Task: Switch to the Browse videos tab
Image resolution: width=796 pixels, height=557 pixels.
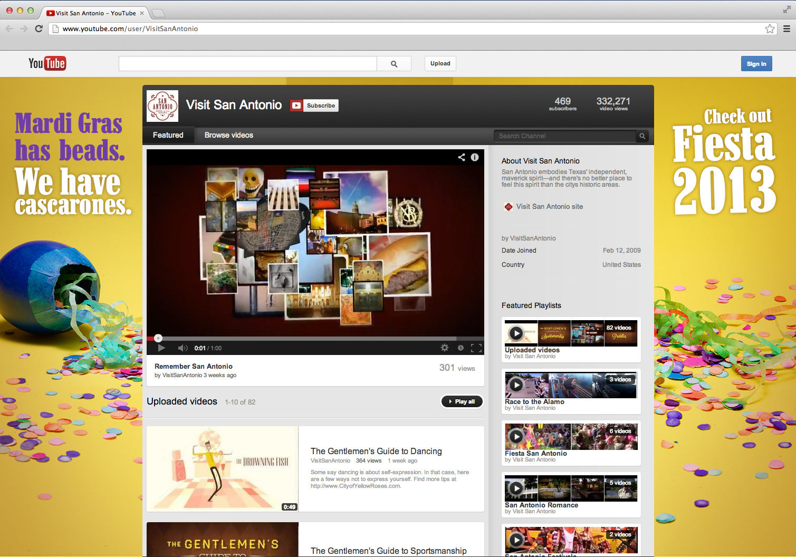Action: [229, 135]
